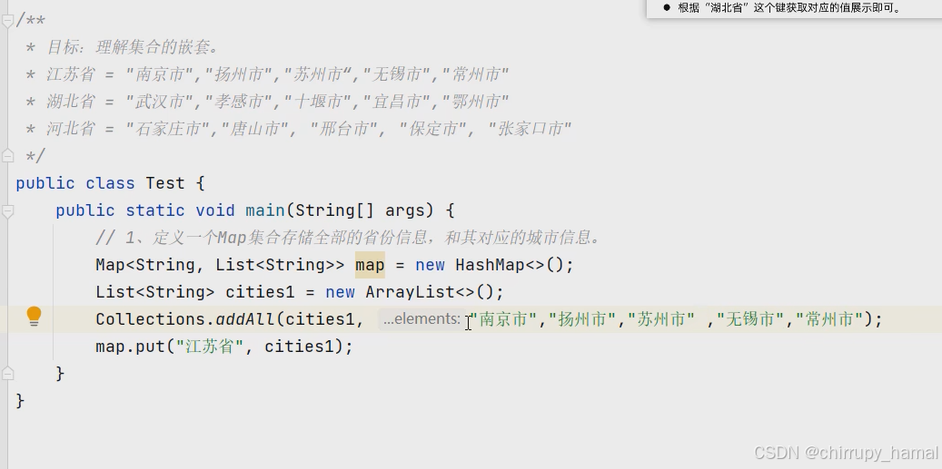This screenshot has height=469, width=942.
Task: Click the fold end marker at comment close
Action: (8, 156)
